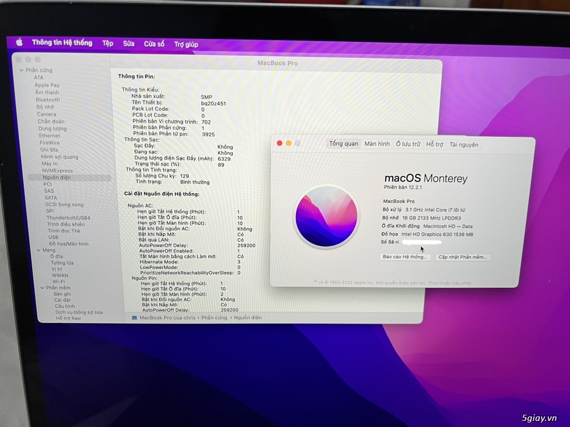This screenshot has width=570, height=427.
Task: Select Đồ họa/Màn hình in the sidebar
Action: 68,244
